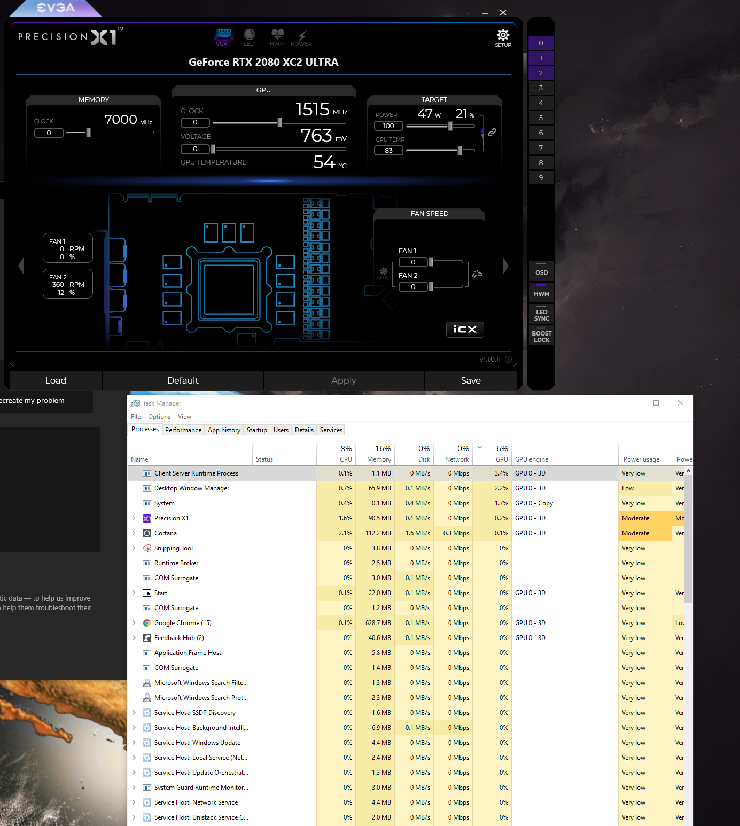Select profile slot 0
Screen dimensions: 740x826
[x=541, y=43]
